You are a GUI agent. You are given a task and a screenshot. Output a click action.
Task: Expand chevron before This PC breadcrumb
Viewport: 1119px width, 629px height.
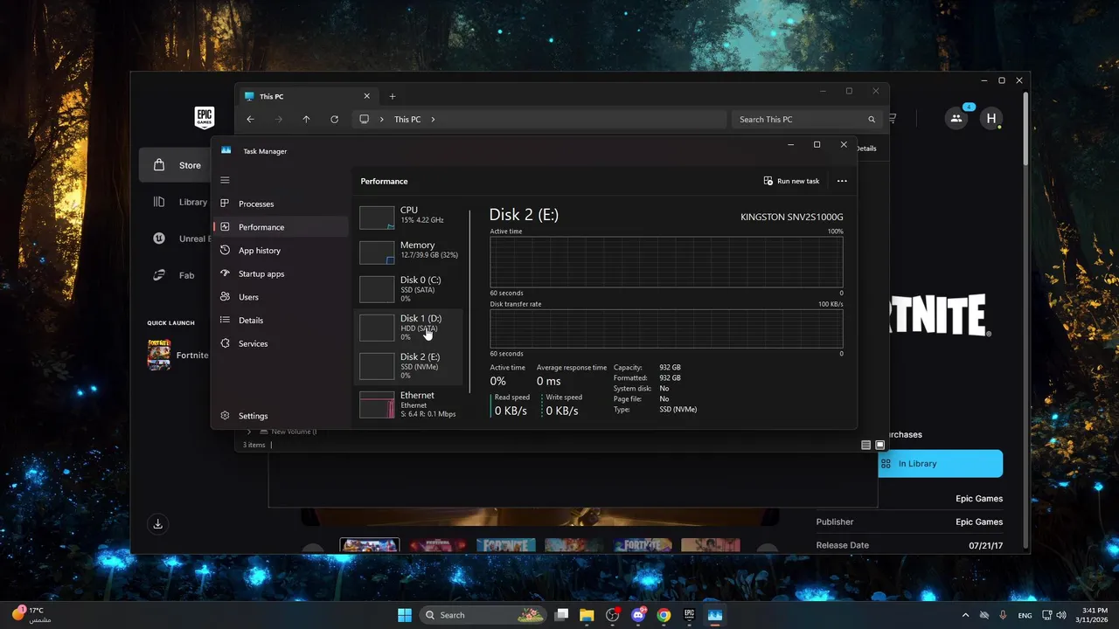382,120
